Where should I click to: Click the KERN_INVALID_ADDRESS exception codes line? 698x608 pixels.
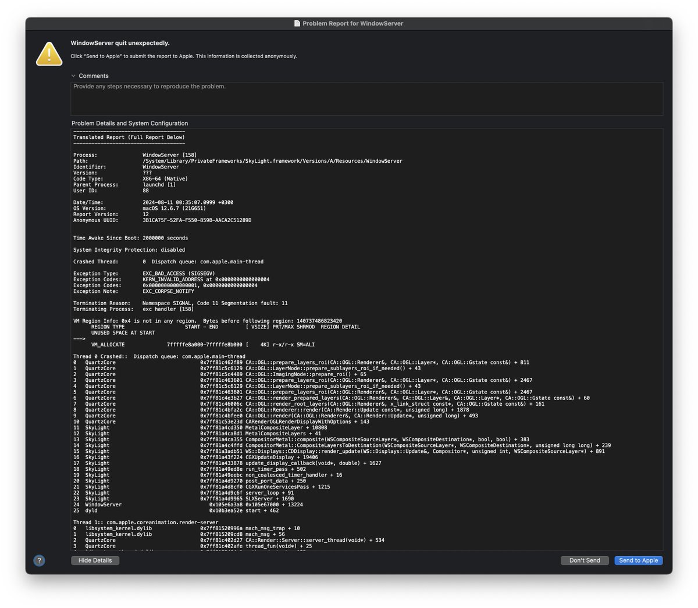click(172, 280)
